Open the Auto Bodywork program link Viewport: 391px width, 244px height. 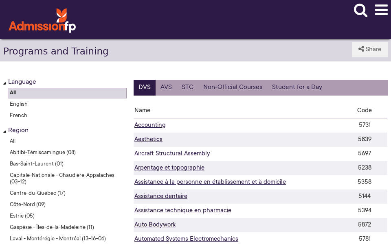click(155, 224)
